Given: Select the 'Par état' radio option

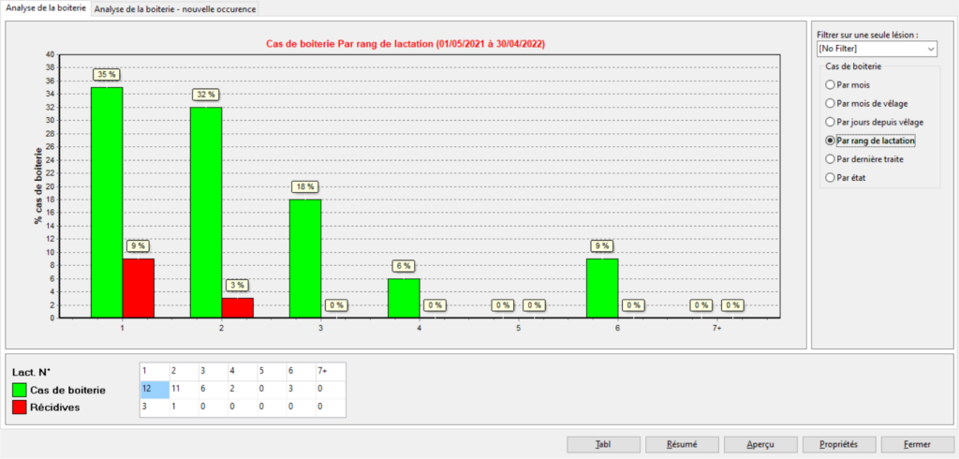Looking at the screenshot, I should [x=830, y=177].
